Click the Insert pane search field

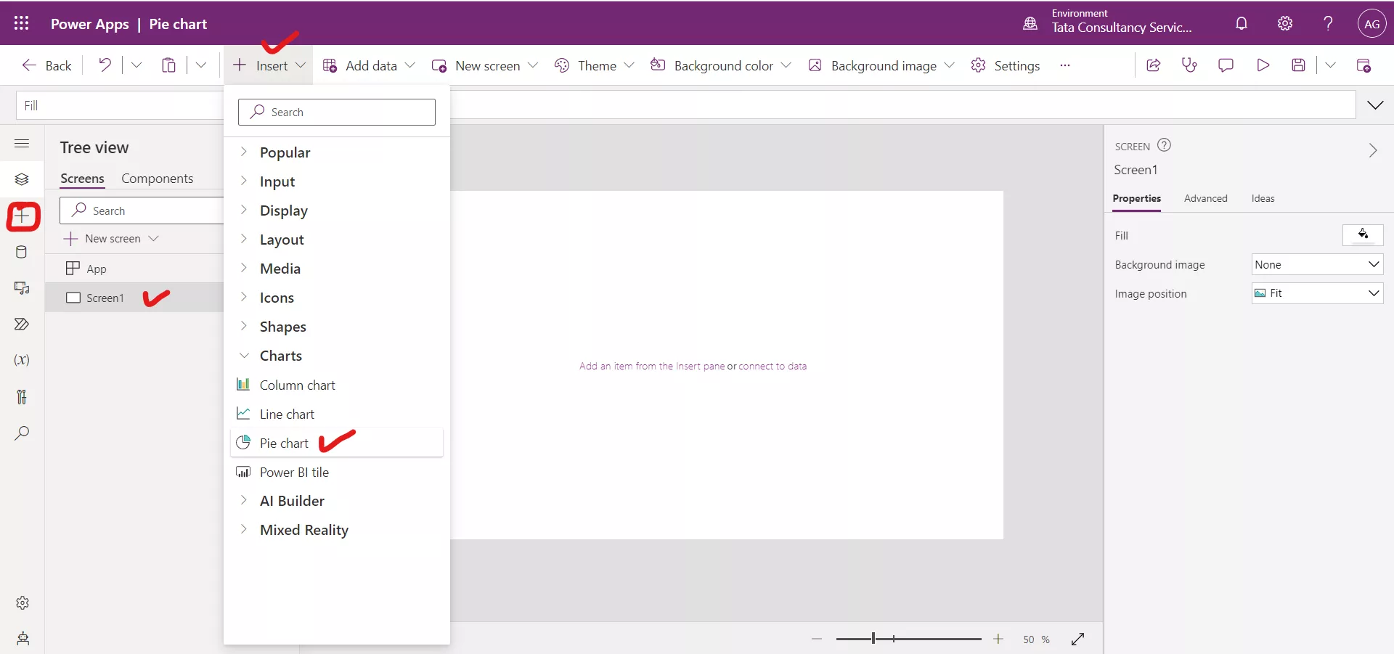tap(336, 112)
